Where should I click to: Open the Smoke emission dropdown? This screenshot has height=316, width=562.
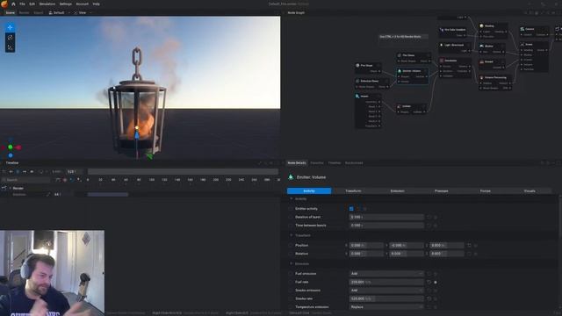[386, 291]
